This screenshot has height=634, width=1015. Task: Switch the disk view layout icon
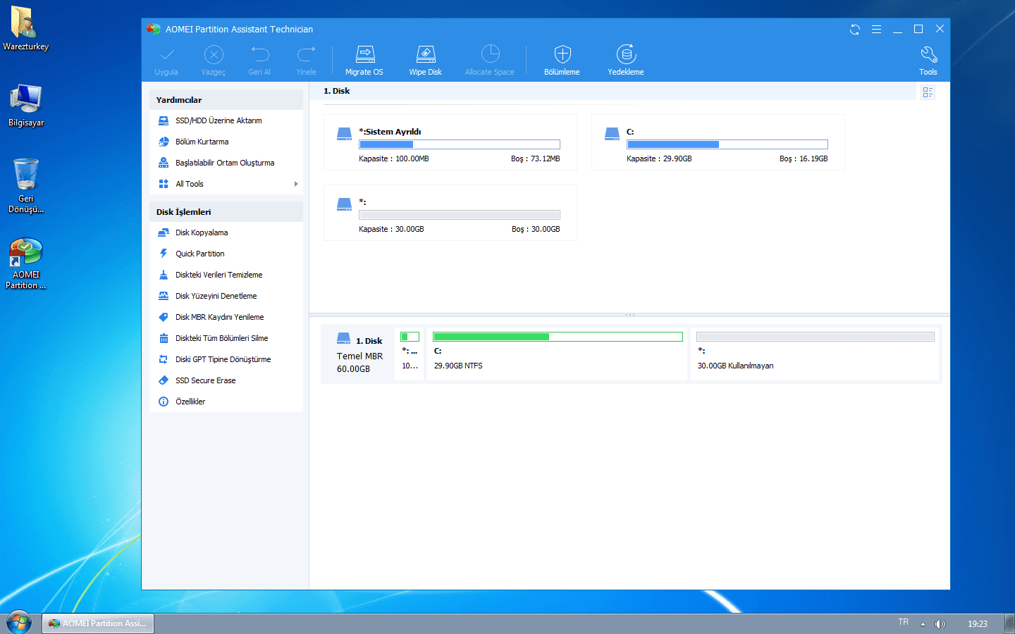tap(928, 92)
